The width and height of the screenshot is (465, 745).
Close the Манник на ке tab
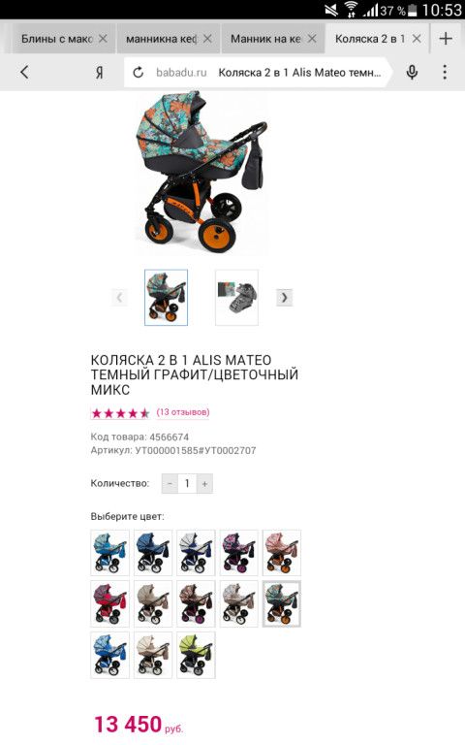click(x=312, y=39)
